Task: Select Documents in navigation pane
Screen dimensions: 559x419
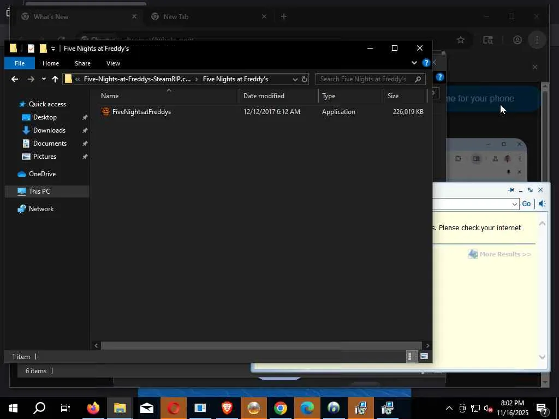Action: coord(50,143)
